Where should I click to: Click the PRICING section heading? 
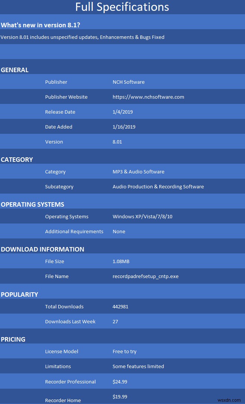click(13, 339)
